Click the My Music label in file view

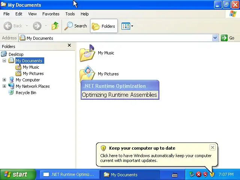106,53
